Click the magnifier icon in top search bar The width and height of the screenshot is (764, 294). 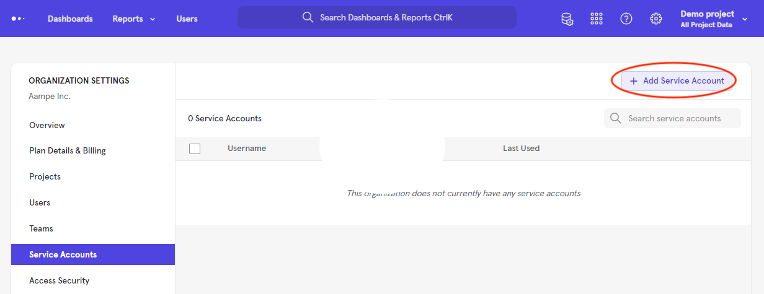pos(308,17)
